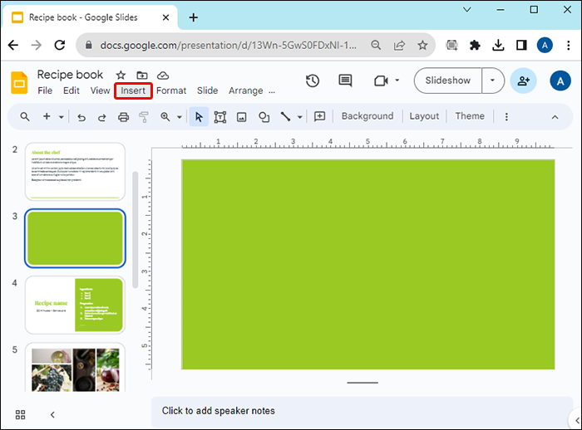This screenshot has height=430, width=582.
Task: Open the File menu
Action: point(45,90)
